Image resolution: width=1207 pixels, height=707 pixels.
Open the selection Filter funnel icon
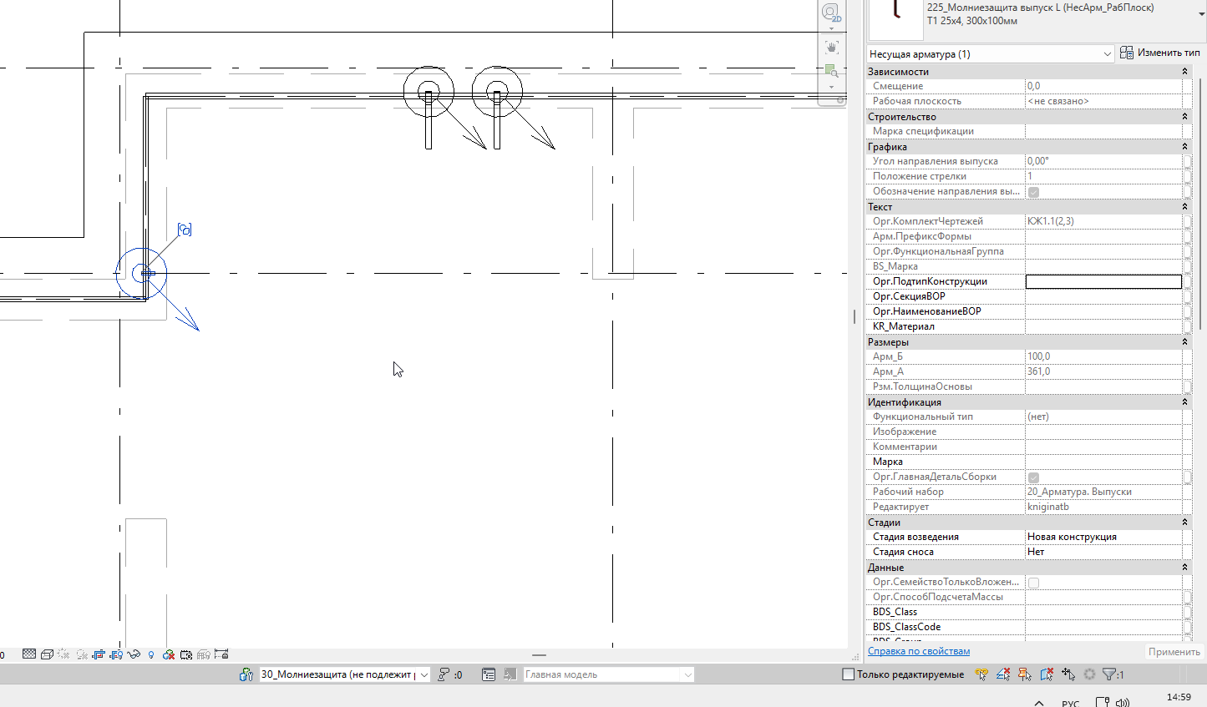pos(1110,674)
